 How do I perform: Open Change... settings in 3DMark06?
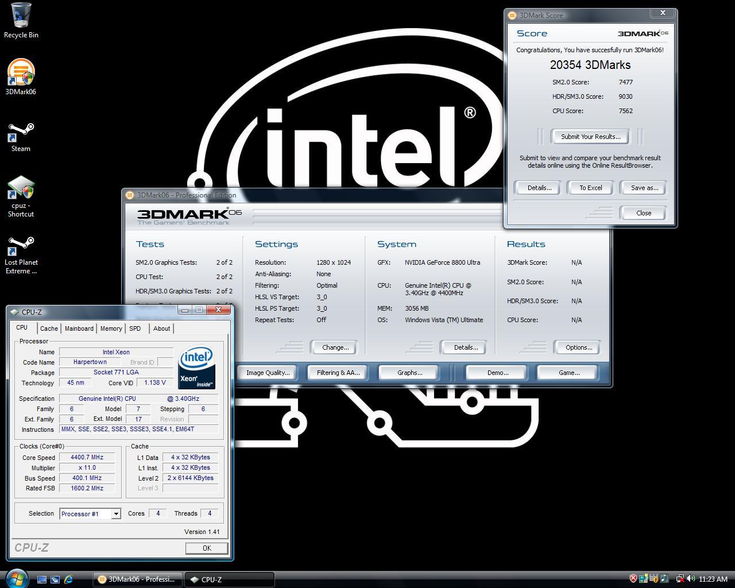pos(335,347)
